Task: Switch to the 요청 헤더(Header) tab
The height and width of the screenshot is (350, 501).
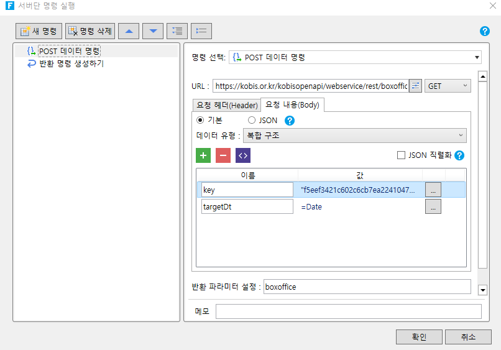Action: 226,105
